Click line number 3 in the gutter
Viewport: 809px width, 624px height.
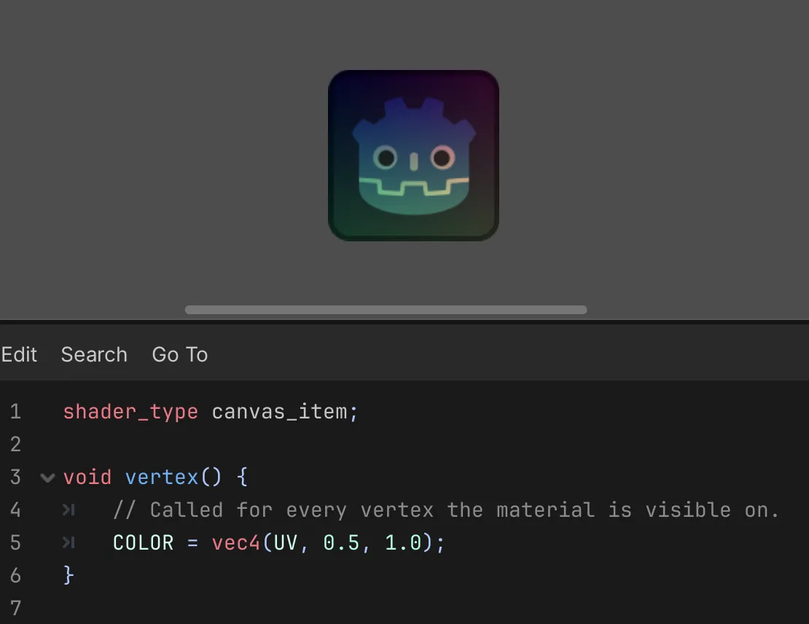pyautogui.click(x=15, y=477)
